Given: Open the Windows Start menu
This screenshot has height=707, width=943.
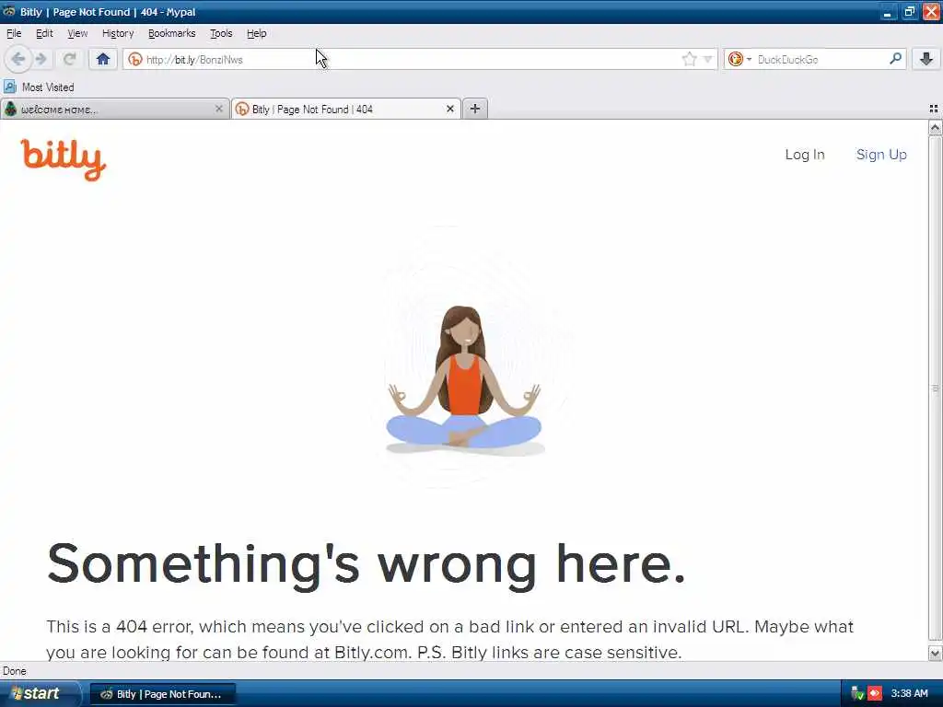Looking at the screenshot, I should (39, 694).
